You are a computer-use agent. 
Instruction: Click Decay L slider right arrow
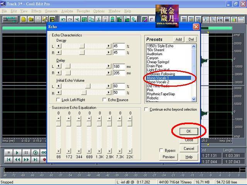108,46
